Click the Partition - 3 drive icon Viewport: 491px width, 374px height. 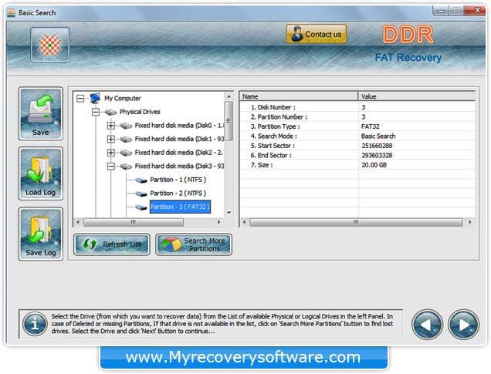tap(141, 207)
